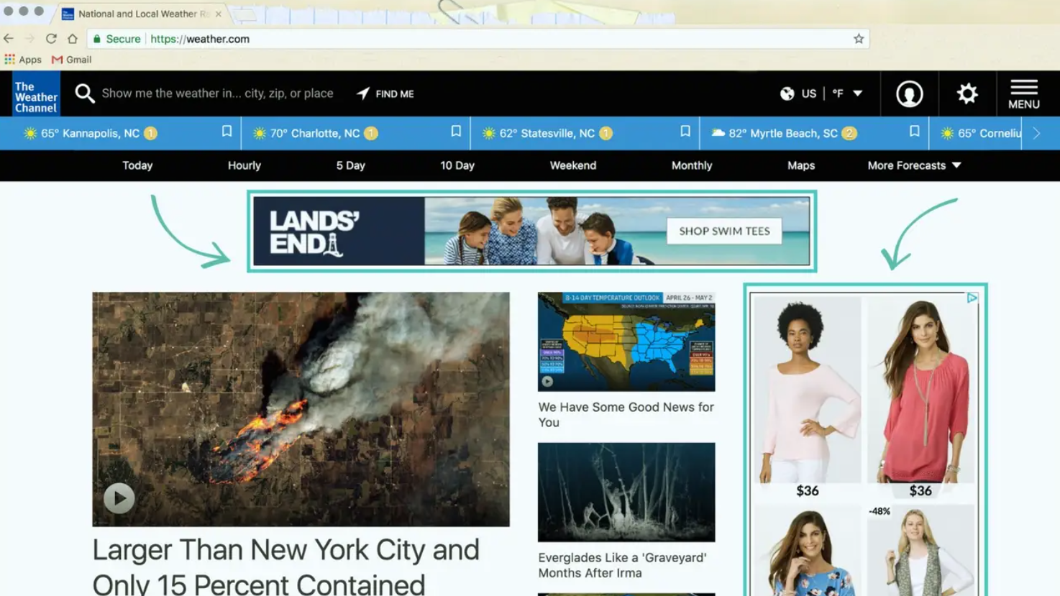The width and height of the screenshot is (1060, 596).
Task: Select the Monthly forecast tab
Action: click(x=691, y=165)
